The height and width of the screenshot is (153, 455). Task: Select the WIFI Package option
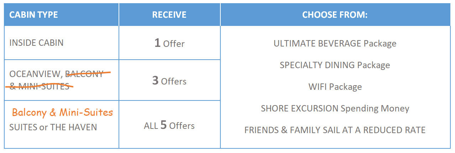pos(335,87)
